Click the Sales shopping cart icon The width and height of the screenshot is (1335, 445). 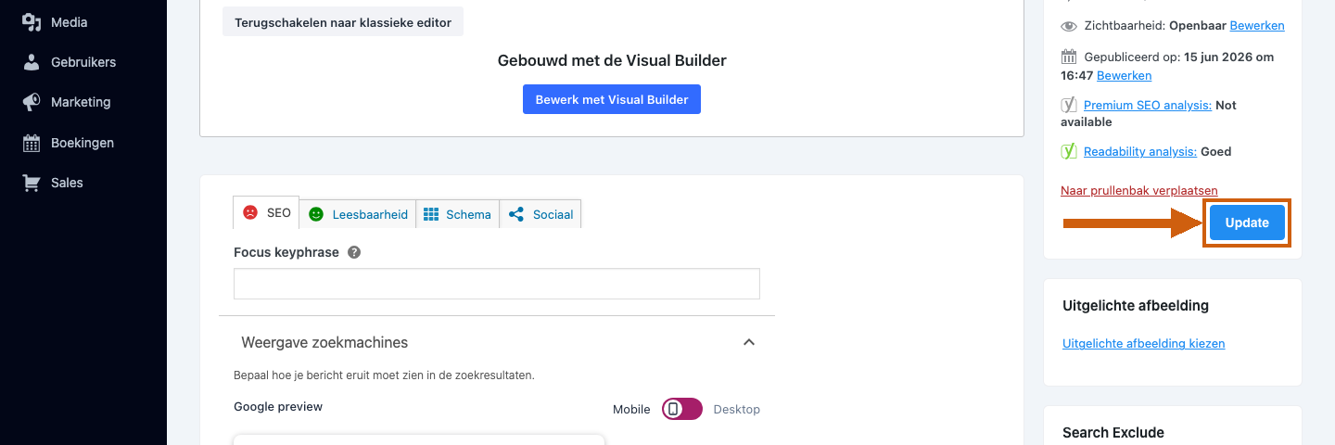pos(32,183)
